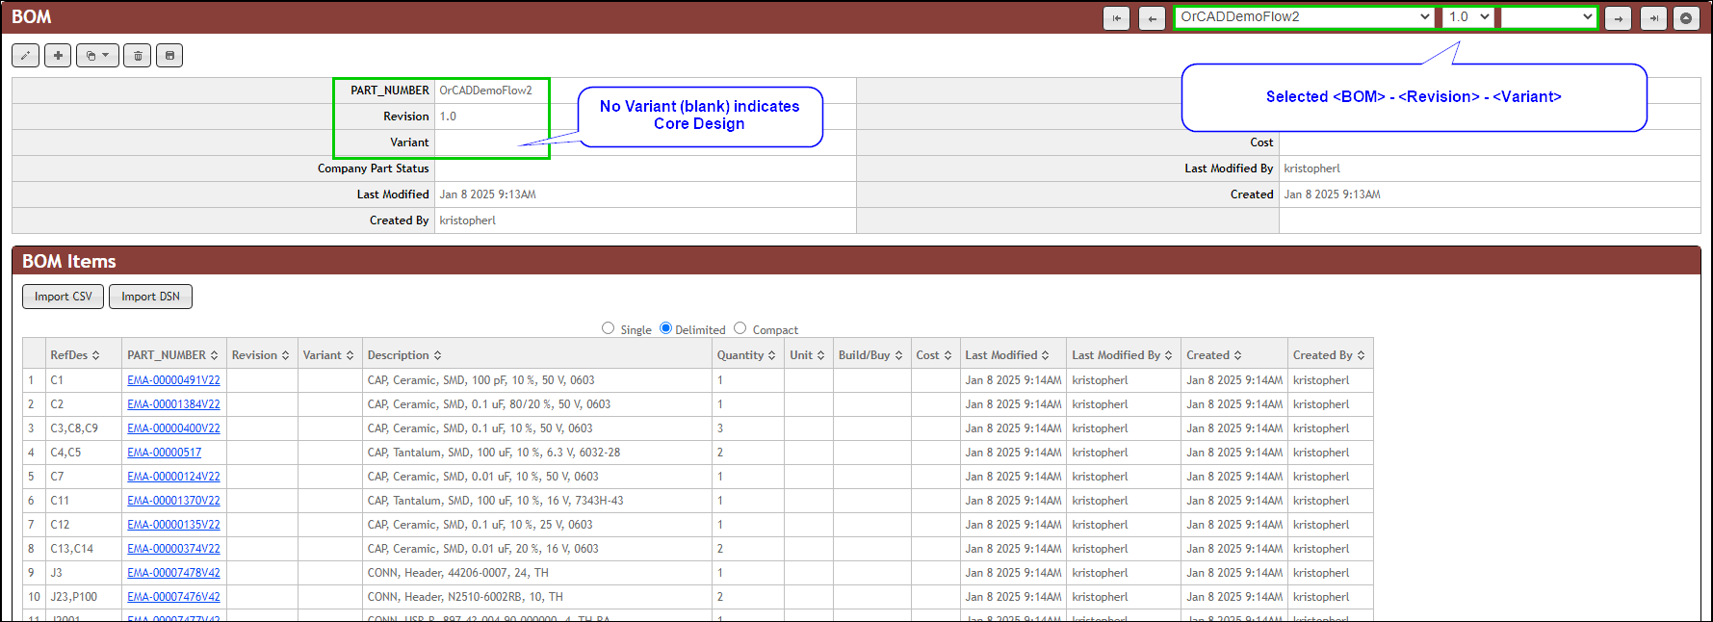Jump to the last BOM record
The image size is (1713, 622).
click(1653, 18)
